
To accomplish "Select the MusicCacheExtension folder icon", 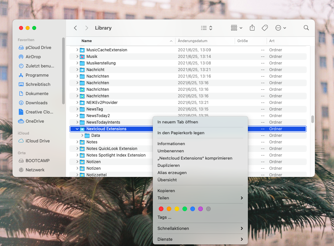I will click(x=82, y=50).
